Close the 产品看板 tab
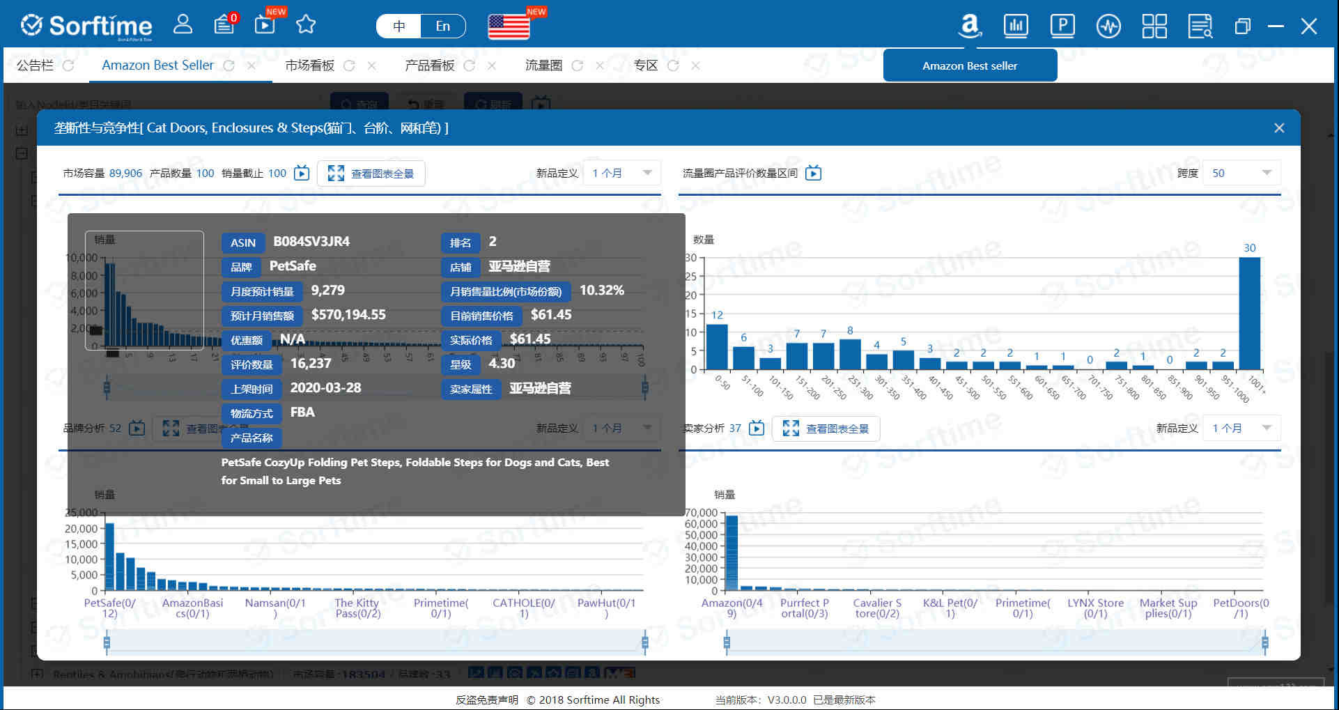Viewport: 1339px width, 710px height. [492, 65]
